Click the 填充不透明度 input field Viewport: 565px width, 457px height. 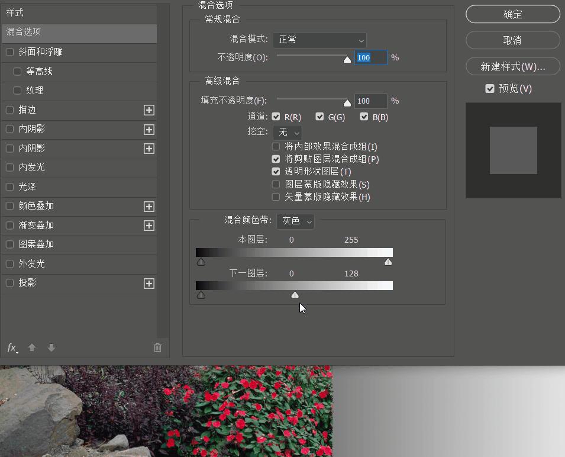(370, 101)
